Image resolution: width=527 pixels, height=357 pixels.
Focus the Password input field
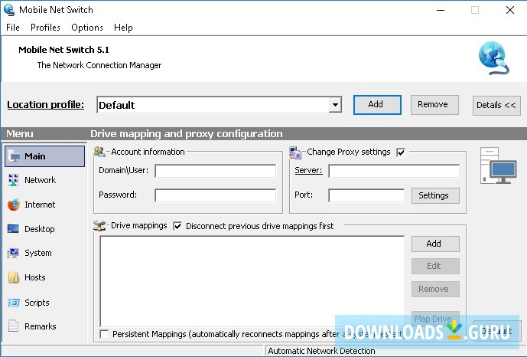coord(216,195)
